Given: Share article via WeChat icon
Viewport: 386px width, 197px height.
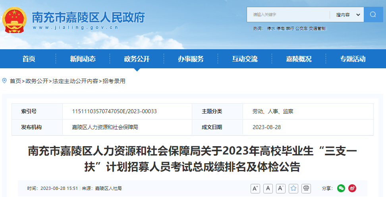Looking at the screenshot, I should [x=341, y=188].
